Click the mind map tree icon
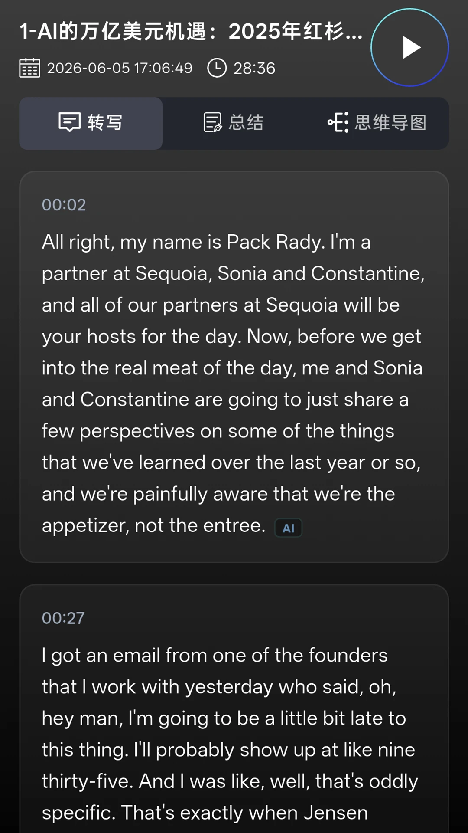Image resolution: width=468 pixels, height=833 pixels. click(338, 122)
